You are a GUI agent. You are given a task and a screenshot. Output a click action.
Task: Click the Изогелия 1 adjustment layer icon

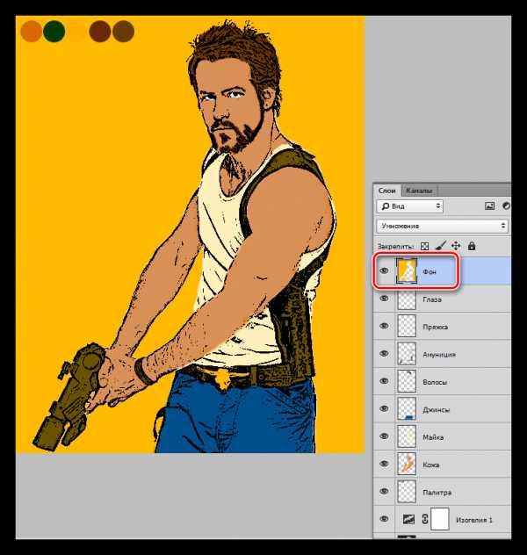pyautogui.click(x=407, y=520)
